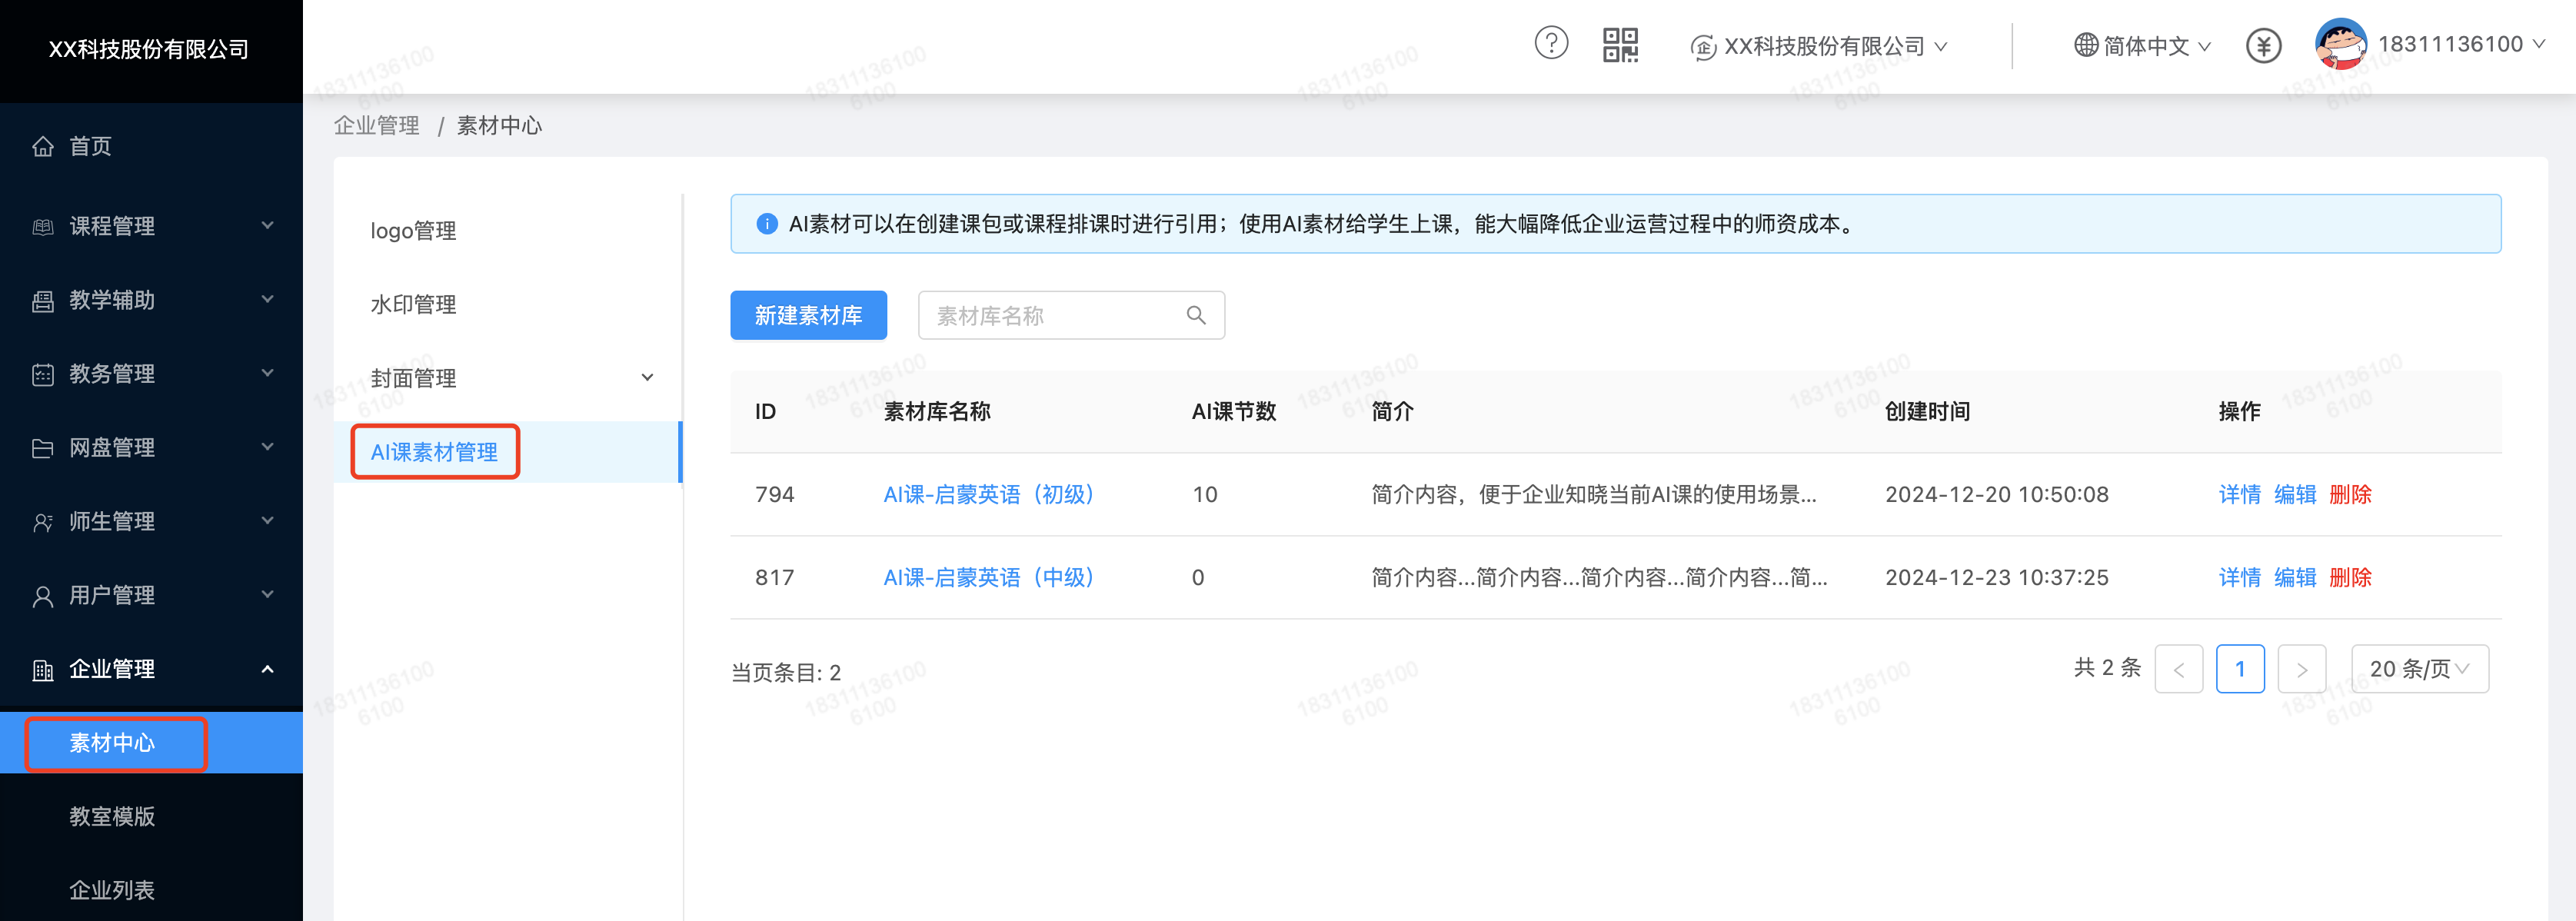Screen dimensions: 2576x921
Task: Click the 新建素材库 button
Action: click(808, 315)
